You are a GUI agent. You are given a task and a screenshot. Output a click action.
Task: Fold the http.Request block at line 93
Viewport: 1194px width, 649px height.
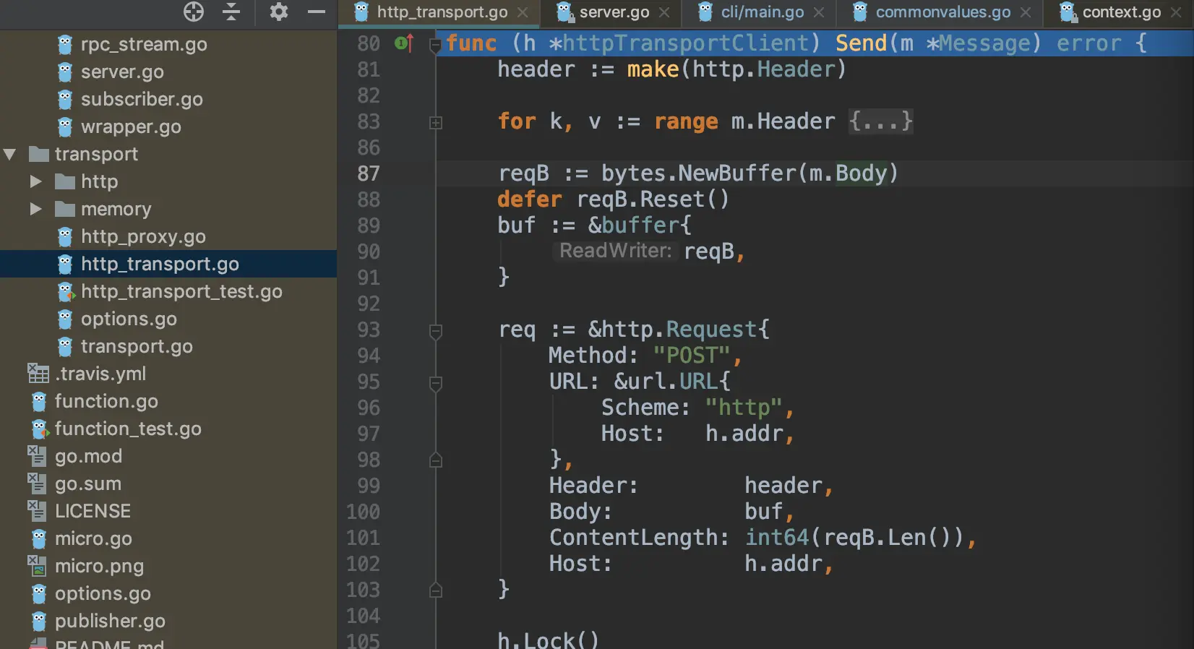point(436,331)
